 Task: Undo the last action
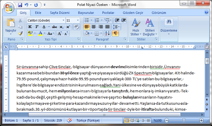[26, 5]
